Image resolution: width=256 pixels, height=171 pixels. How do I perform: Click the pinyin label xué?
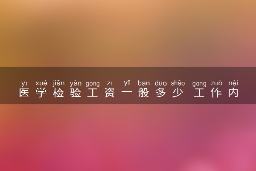(x=41, y=83)
